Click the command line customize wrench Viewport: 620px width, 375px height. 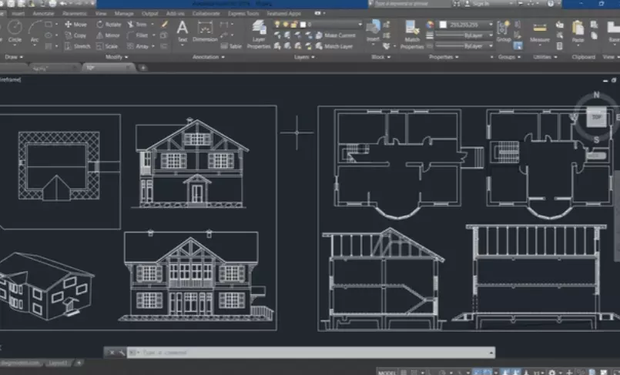[x=122, y=353]
